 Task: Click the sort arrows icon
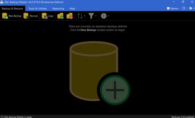(80, 16)
